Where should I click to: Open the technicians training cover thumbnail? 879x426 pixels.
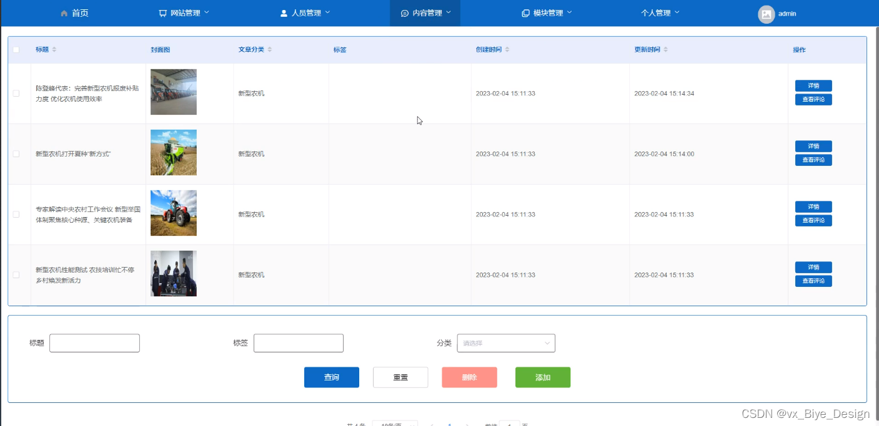coord(174,274)
